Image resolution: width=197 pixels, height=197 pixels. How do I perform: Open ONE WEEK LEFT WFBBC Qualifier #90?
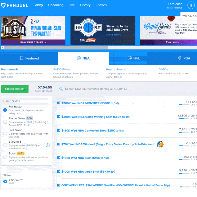tap(115, 185)
